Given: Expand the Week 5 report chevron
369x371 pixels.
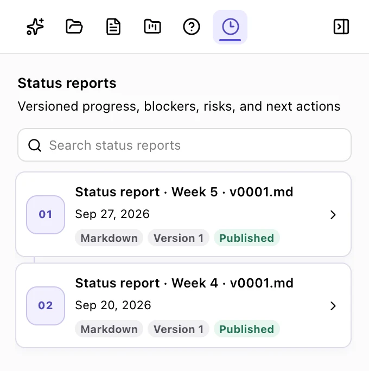Looking at the screenshot, I should click(x=333, y=215).
